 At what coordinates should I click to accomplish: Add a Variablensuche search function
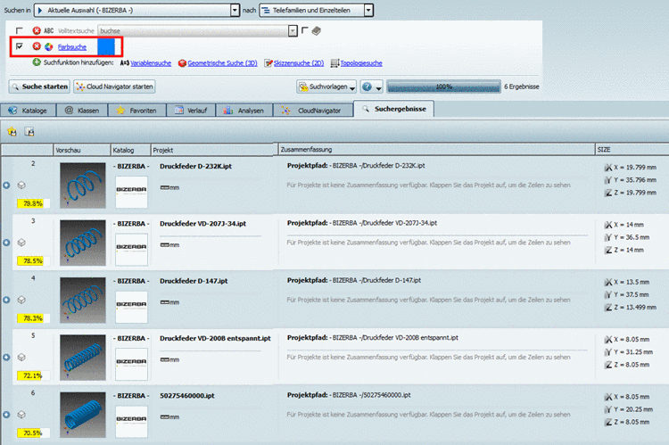(x=151, y=63)
